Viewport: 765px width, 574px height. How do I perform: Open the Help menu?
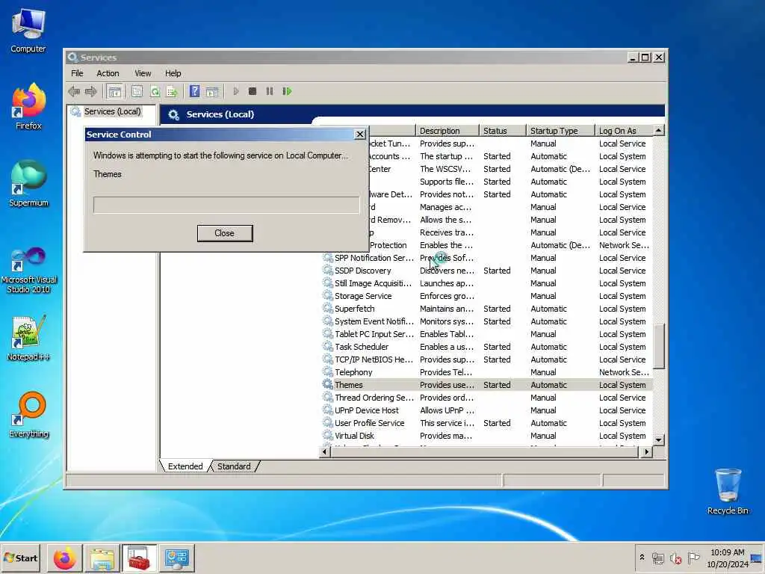173,73
